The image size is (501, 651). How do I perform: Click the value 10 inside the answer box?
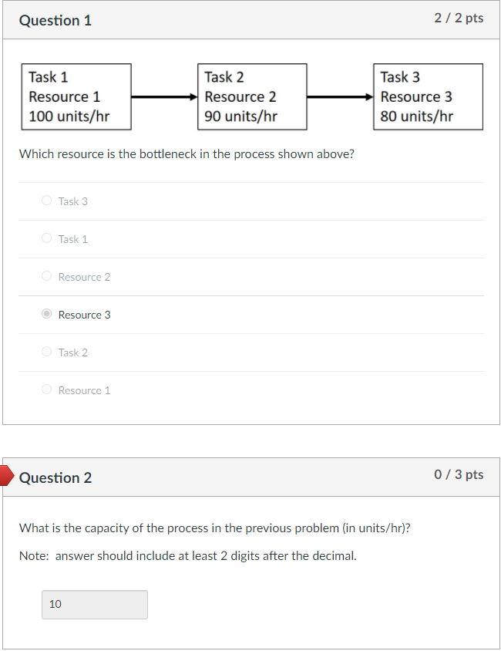click(55, 604)
